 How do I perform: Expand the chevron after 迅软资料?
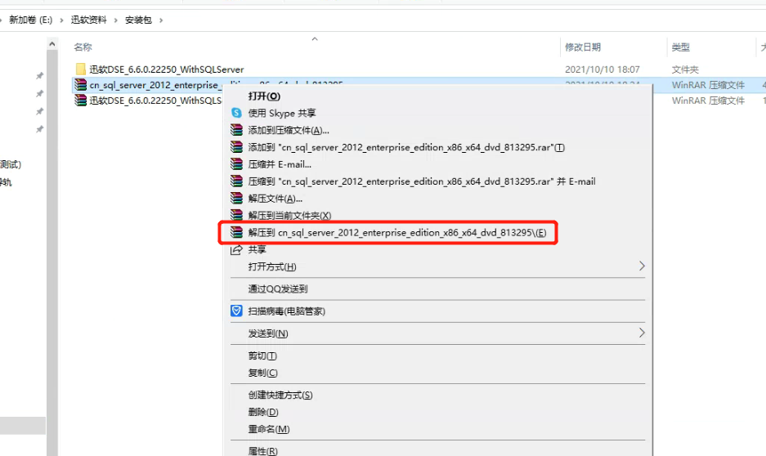coord(116,20)
